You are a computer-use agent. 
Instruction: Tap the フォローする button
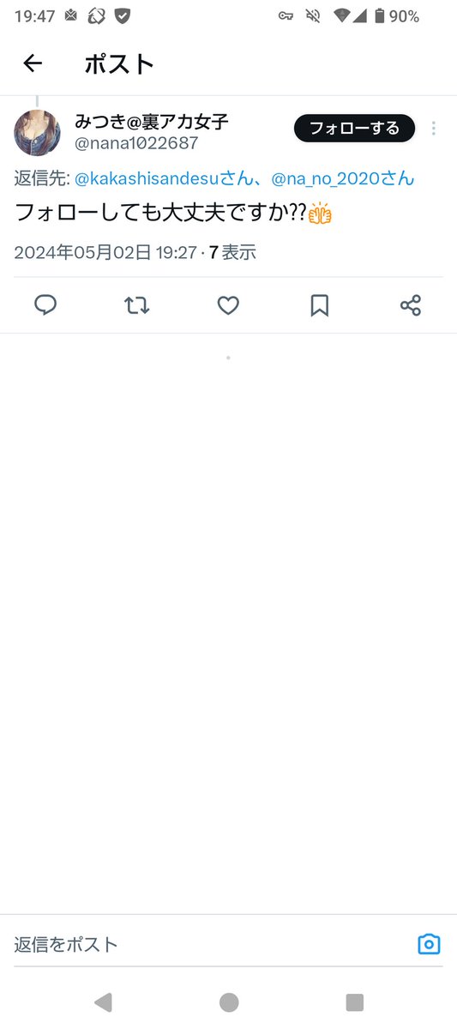[x=354, y=129]
